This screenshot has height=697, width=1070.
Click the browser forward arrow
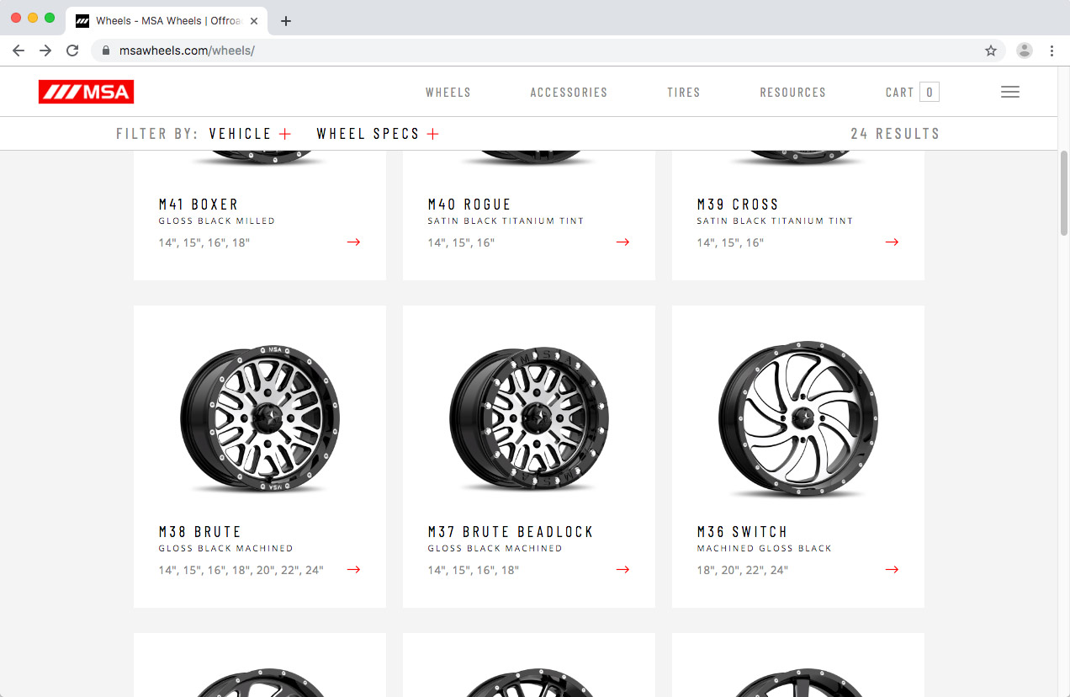click(x=45, y=51)
